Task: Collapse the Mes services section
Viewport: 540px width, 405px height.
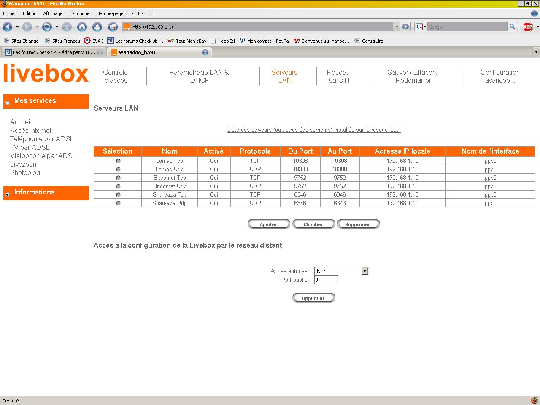Action: coord(7,103)
